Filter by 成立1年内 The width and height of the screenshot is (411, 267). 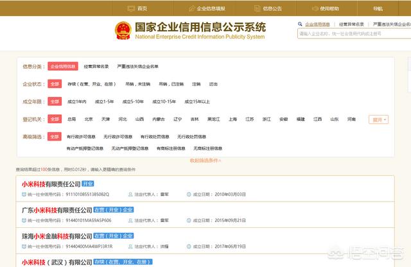(x=77, y=101)
